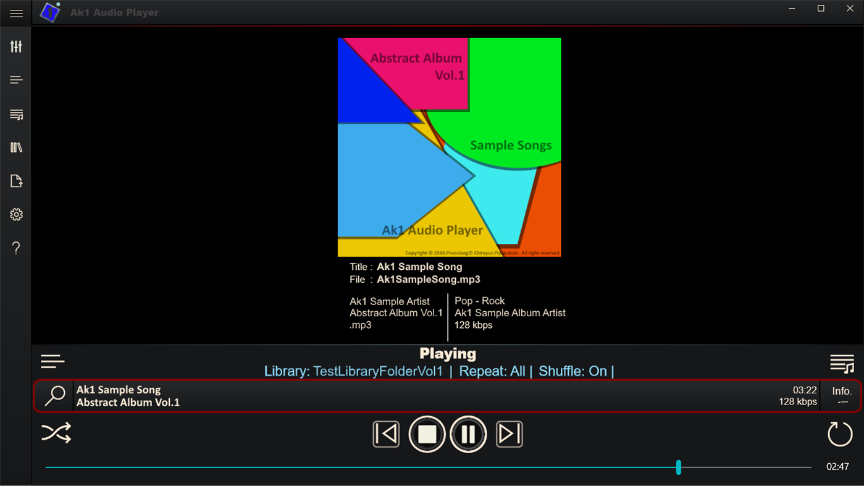Skip to next track

click(509, 434)
